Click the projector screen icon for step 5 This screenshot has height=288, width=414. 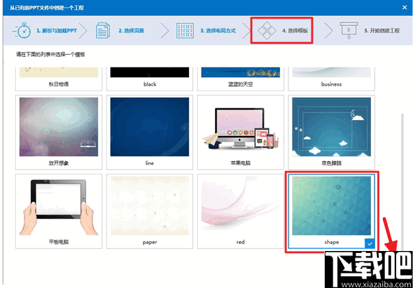tap(349, 30)
